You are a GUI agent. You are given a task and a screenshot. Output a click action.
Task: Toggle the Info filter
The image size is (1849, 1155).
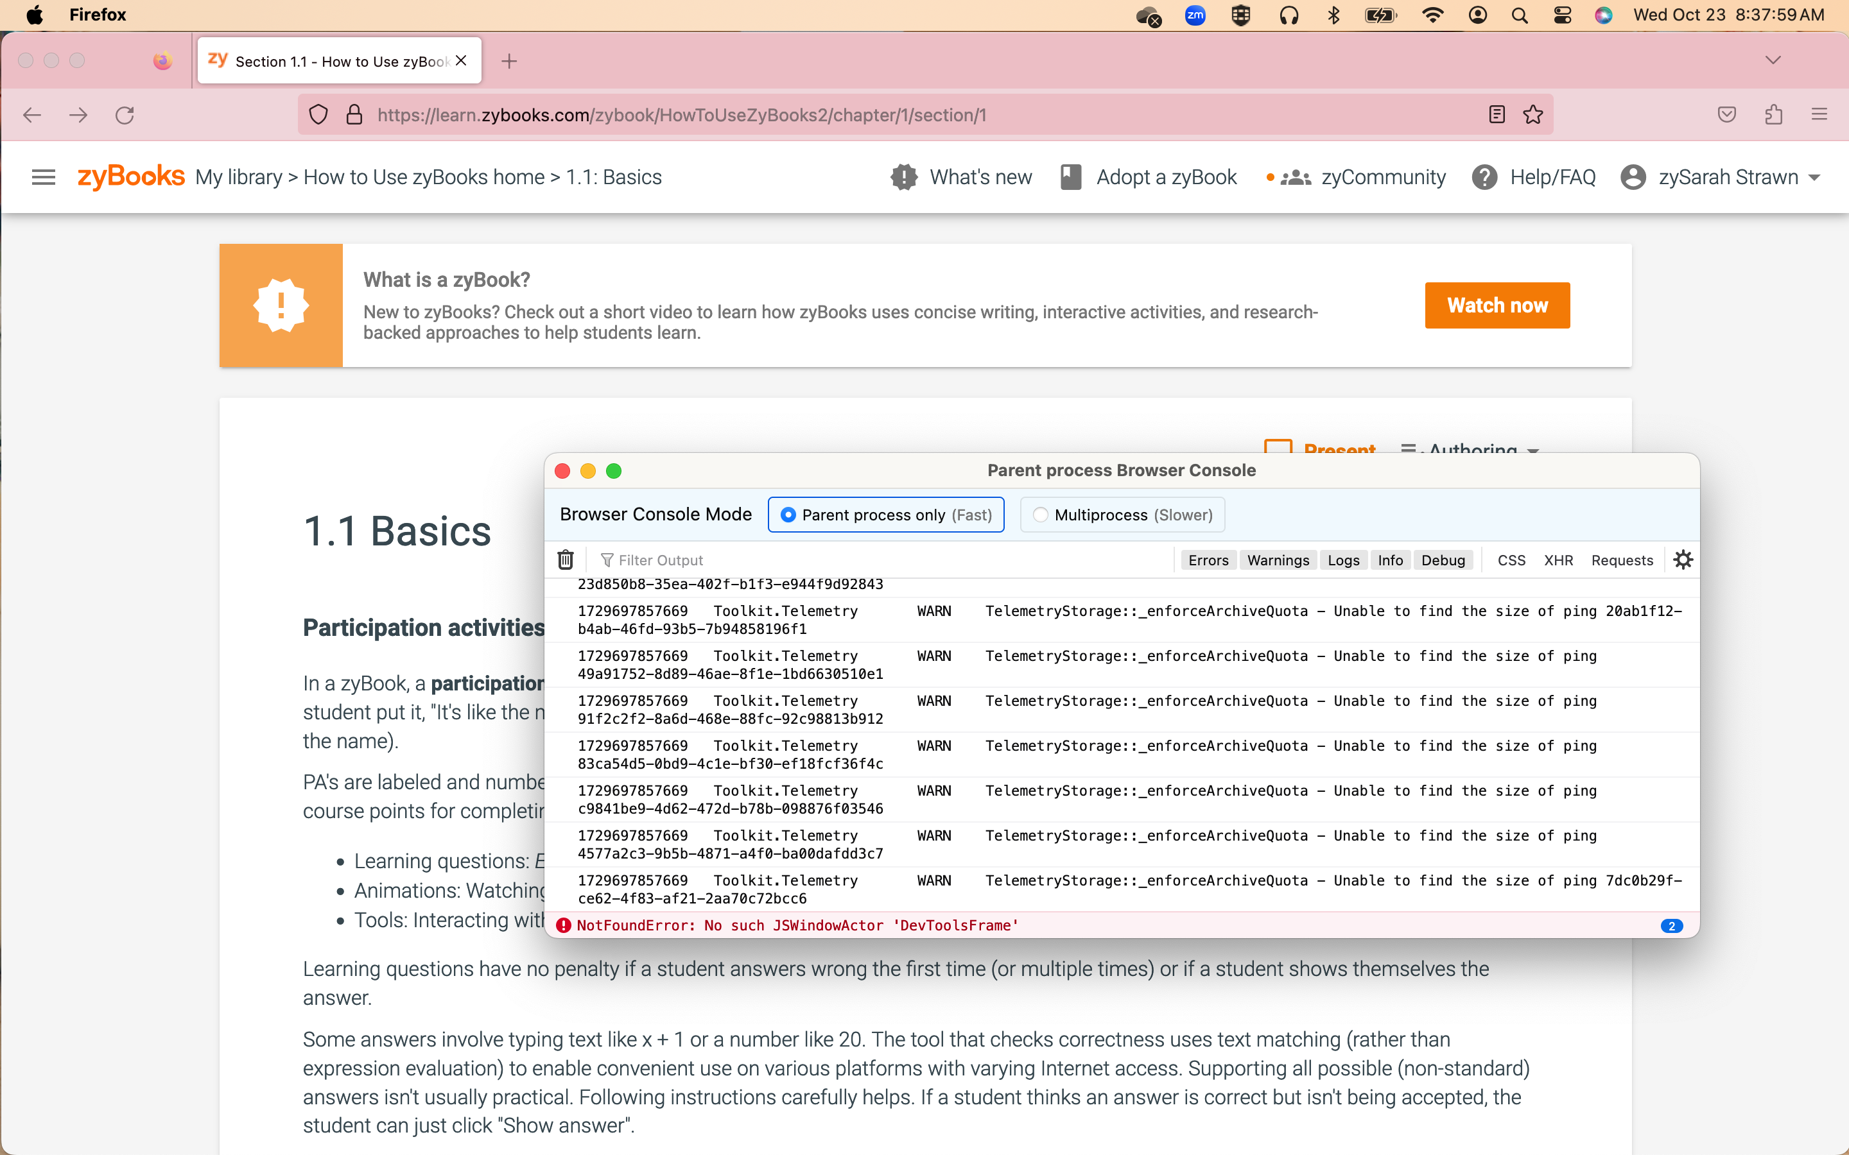(x=1391, y=560)
